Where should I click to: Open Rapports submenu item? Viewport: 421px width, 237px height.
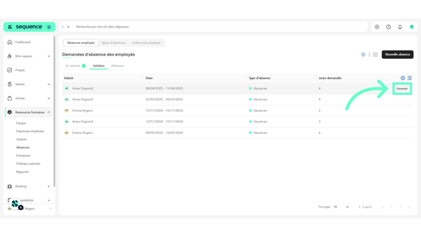click(22, 171)
